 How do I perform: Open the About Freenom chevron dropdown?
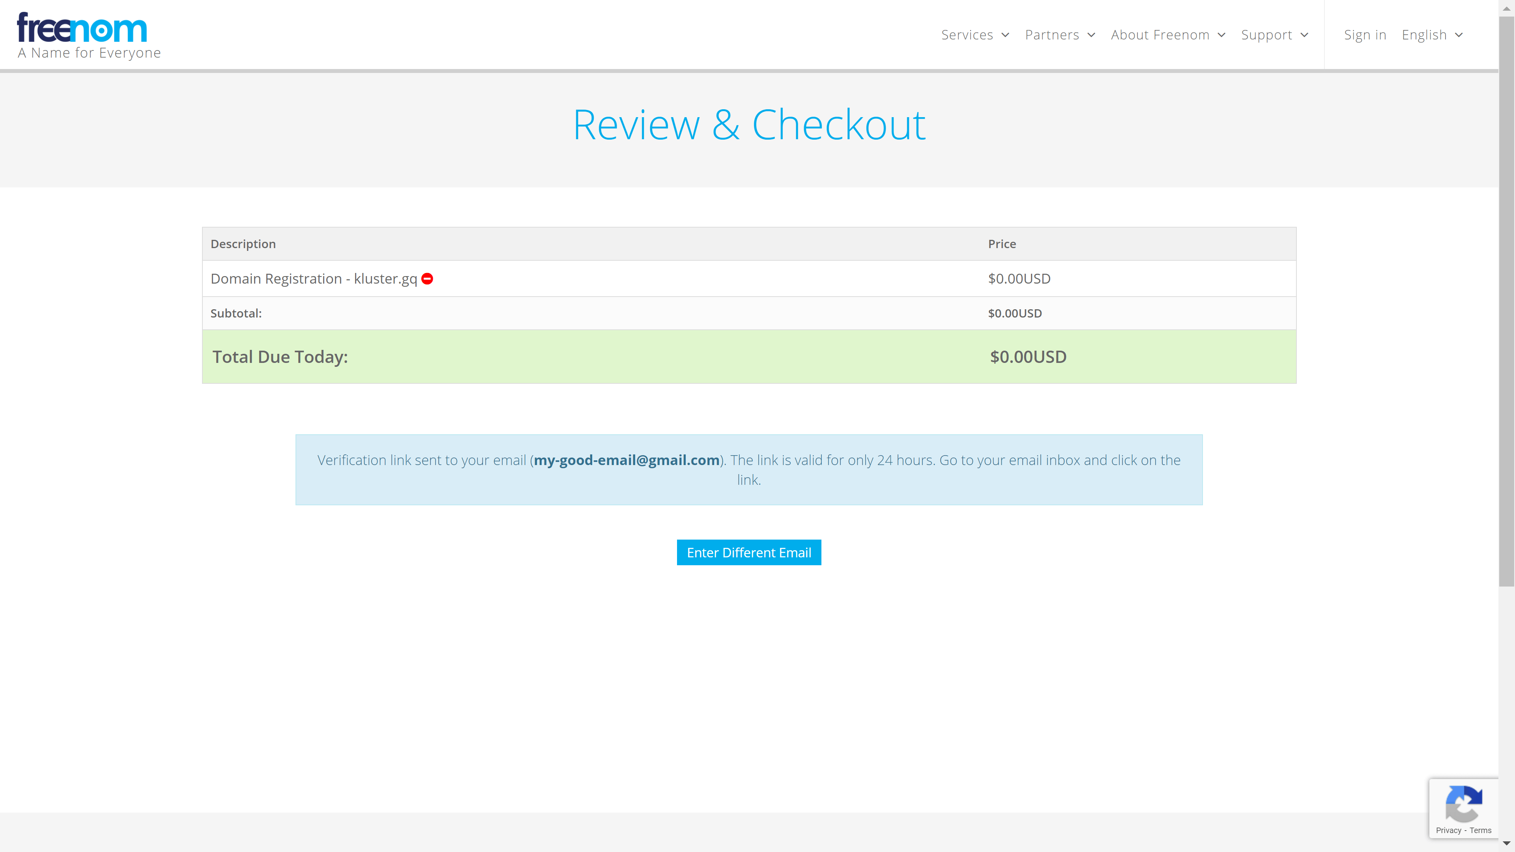(x=1222, y=35)
